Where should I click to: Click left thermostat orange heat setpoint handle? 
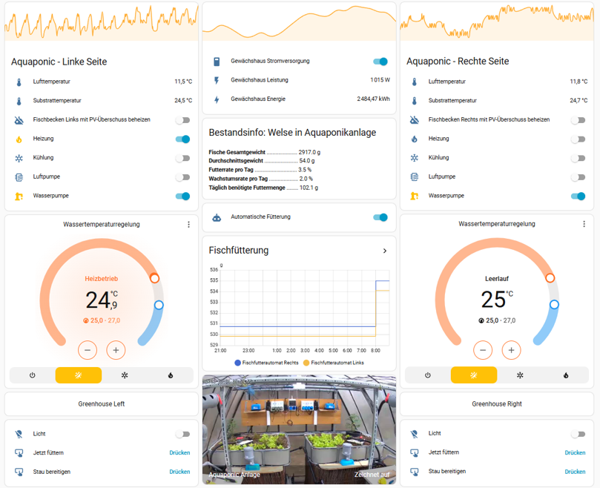(x=154, y=278)
